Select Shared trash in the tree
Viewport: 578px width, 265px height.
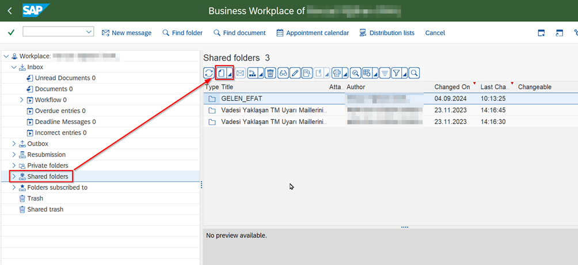[x=45, y=210]
